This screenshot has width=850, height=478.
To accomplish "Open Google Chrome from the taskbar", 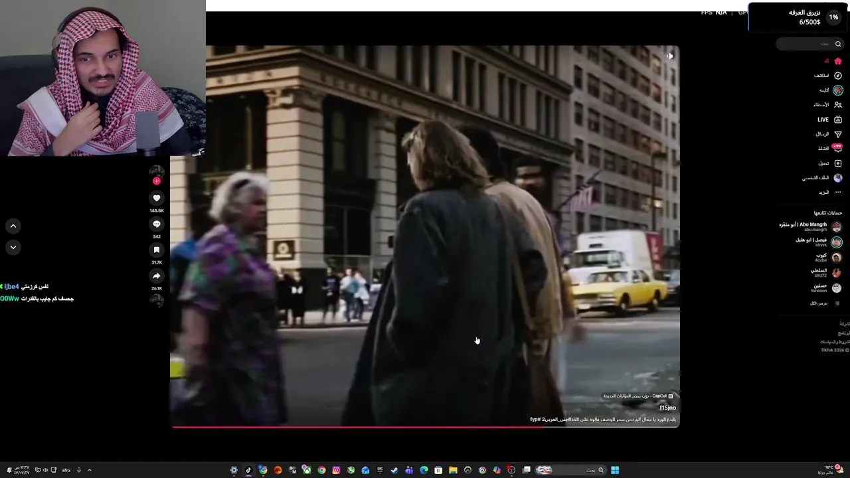I will [321, 470].
